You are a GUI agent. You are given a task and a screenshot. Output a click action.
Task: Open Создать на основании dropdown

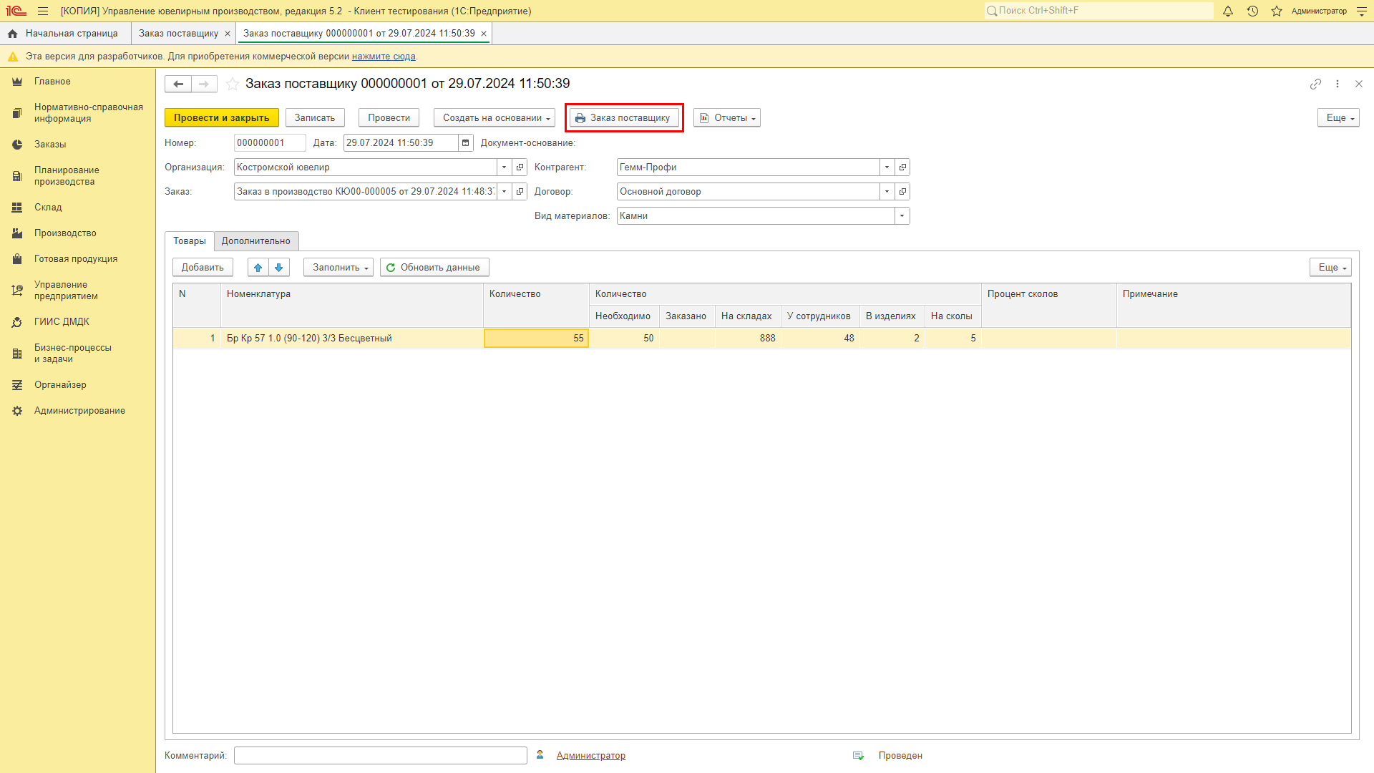(494, 118)
